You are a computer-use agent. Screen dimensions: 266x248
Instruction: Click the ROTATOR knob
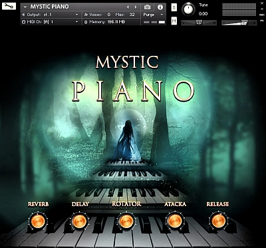point(126,221)
